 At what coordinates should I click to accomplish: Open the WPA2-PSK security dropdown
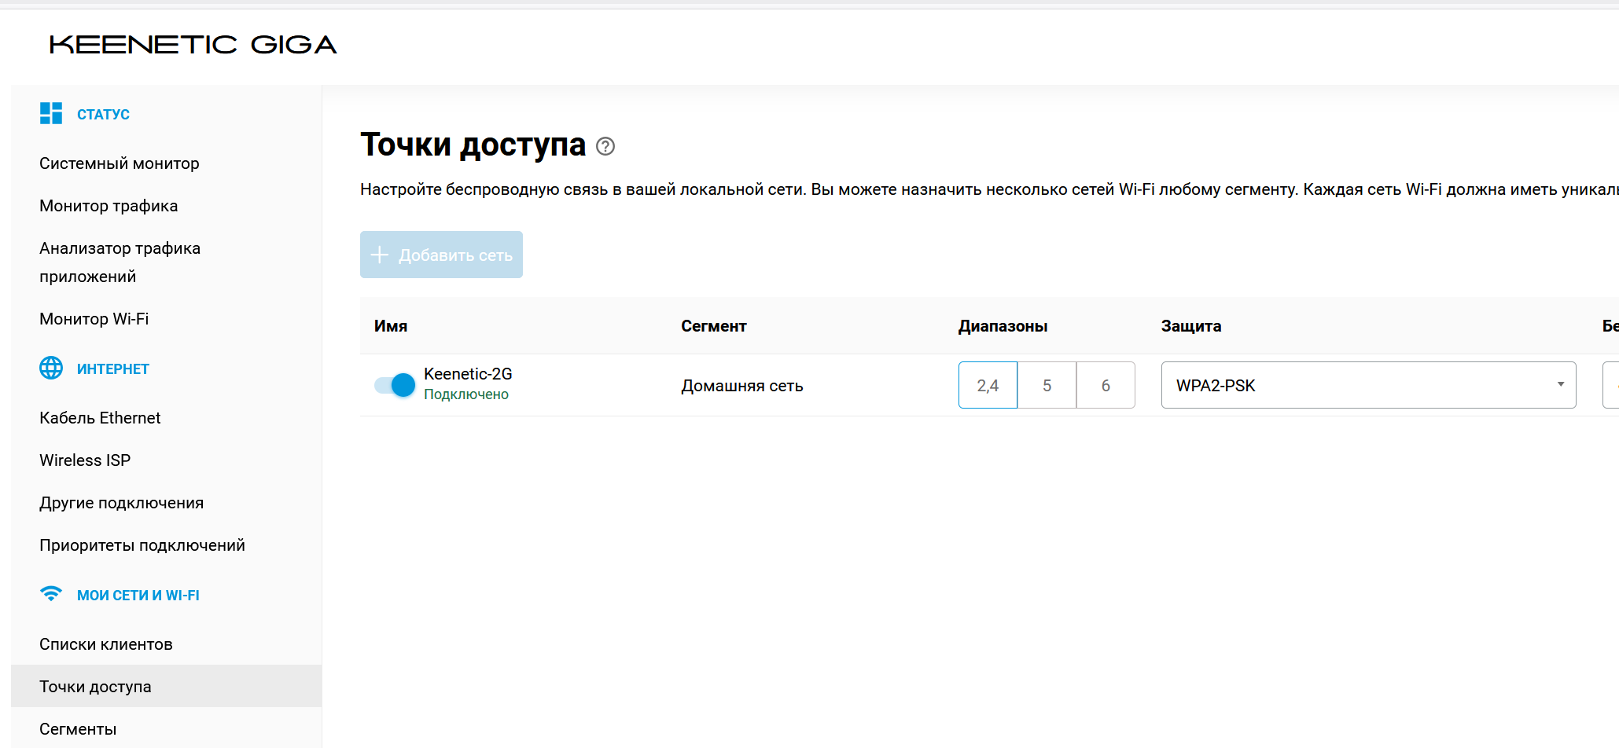point(1368,385)
